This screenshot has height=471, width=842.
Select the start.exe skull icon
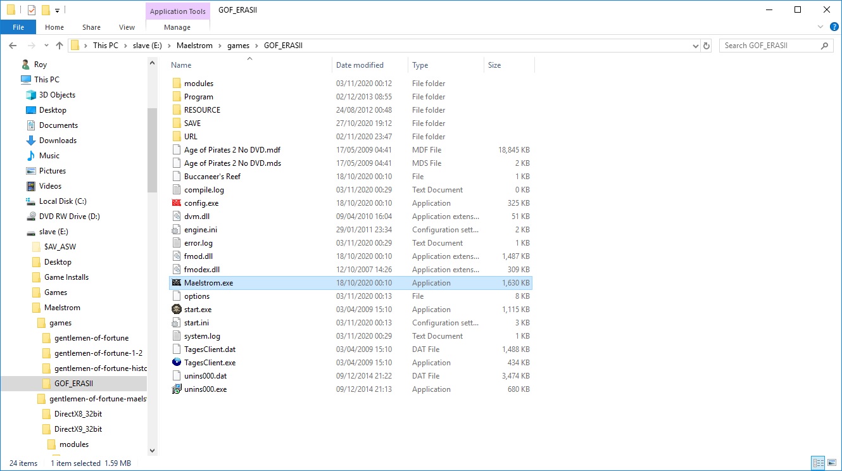click(x=177, y=310)
